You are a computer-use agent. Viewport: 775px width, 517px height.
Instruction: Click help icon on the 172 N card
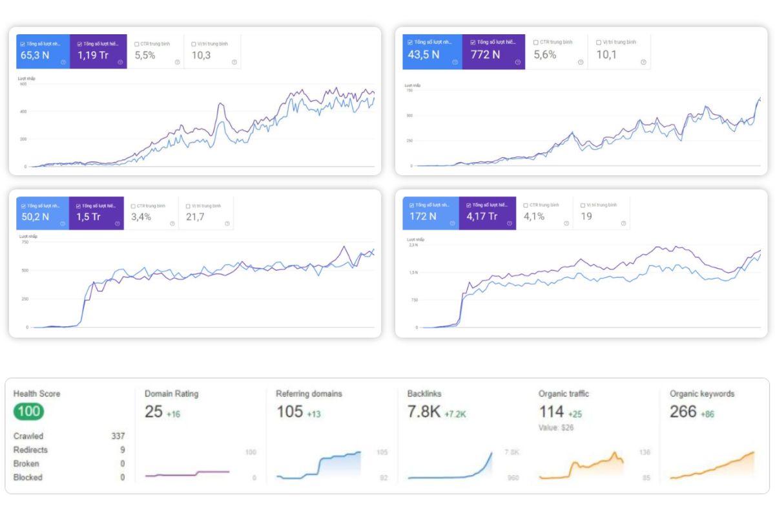click(x=452, y=224)
